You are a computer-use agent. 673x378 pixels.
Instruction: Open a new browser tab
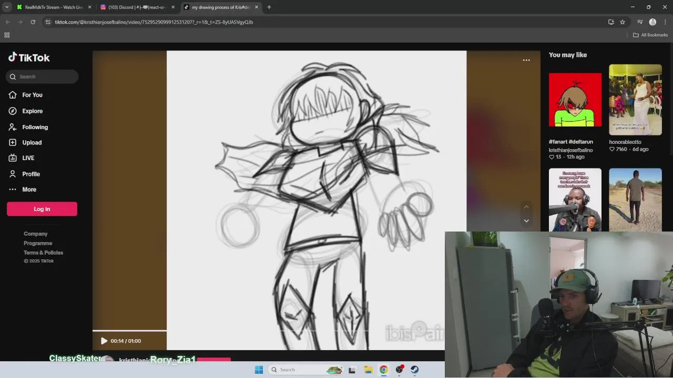[x=269, y=7]
